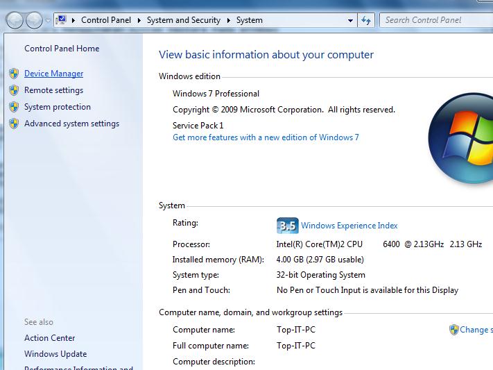
Task: Click the Service Pack 1 text
Action: (198, 126)
